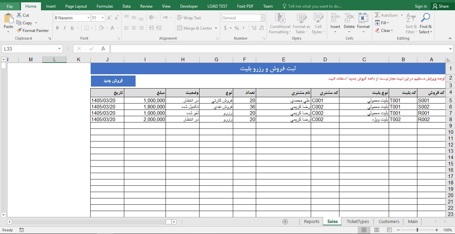The image size is (455, 234).
Task: Switch to Page Break Preview in status bar
Action: coord(389,230)
